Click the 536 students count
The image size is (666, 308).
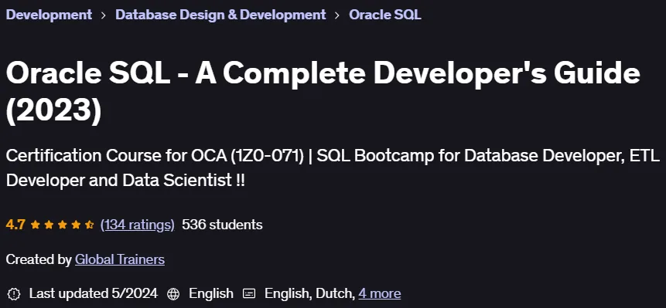[x=222, y=225]
